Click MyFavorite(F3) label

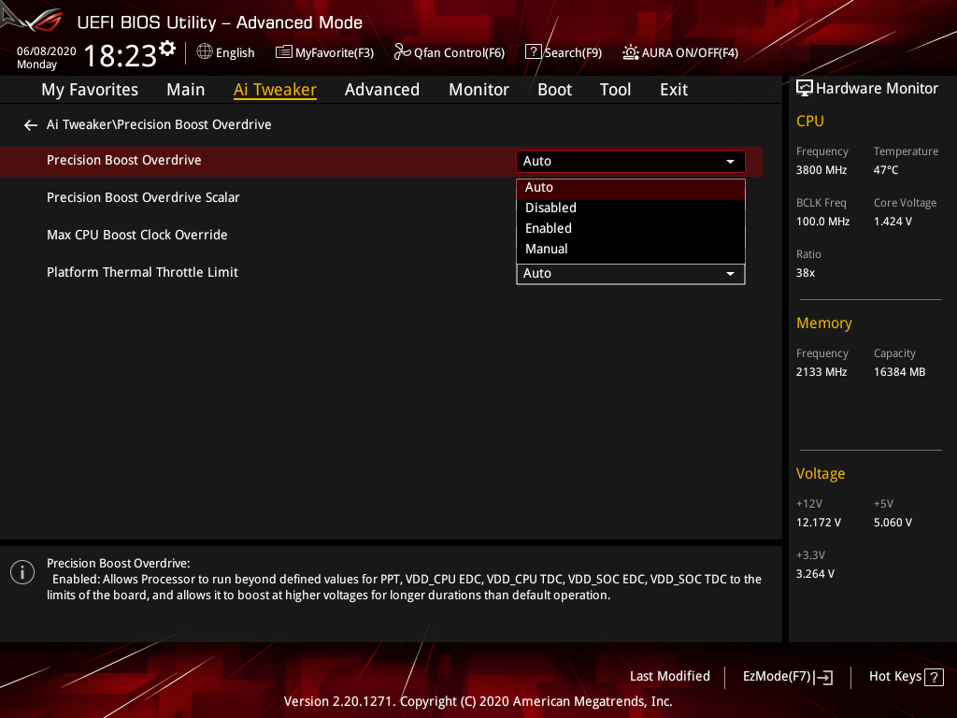click(335, 53)
